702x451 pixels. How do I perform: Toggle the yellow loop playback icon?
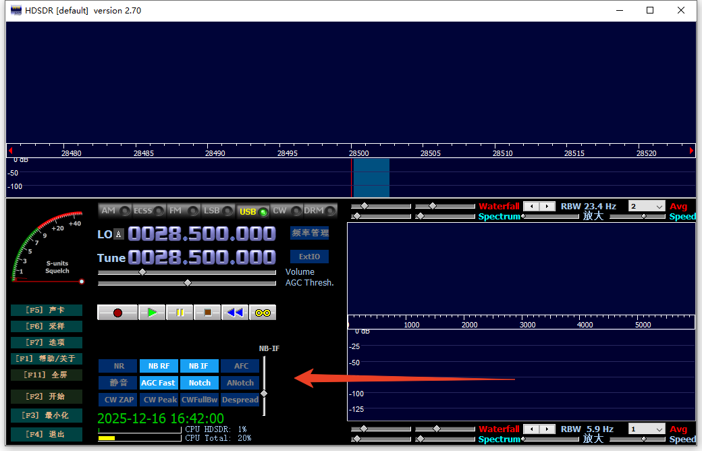click(263, 313)
